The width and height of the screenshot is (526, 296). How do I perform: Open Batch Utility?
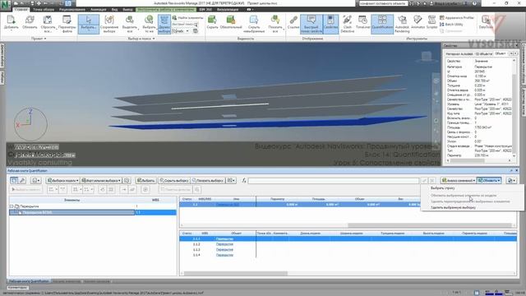451,24
